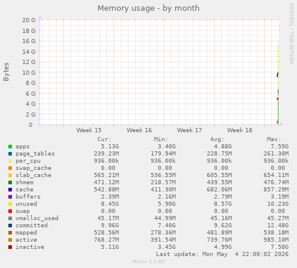Select the 'apps' legend label

point(23,147)
